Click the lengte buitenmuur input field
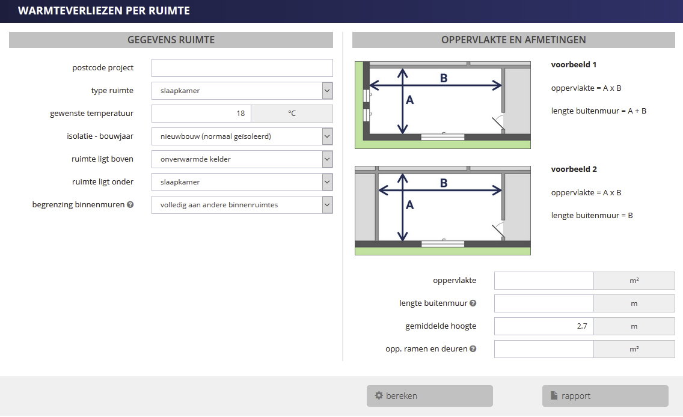The image size is (683, 417). [544, 303]
